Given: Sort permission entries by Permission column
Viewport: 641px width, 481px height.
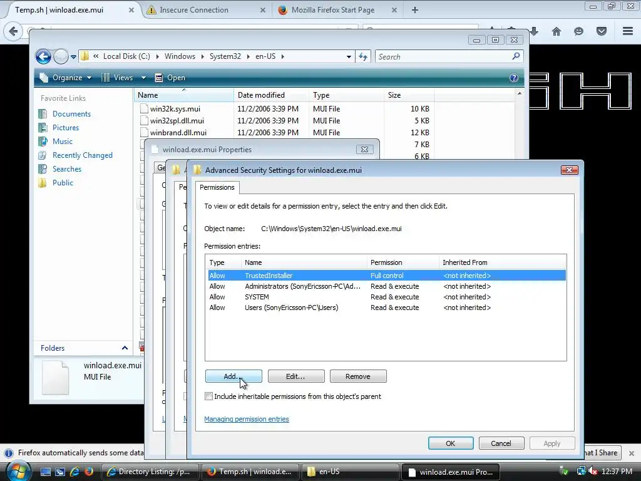Looking at the screenshot, I should point(403,262).
